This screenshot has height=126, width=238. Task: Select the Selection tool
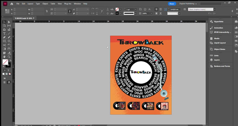[4, 22]
